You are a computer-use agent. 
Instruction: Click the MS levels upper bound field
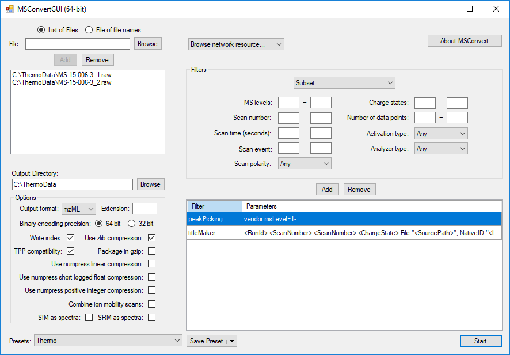point(321,103)
